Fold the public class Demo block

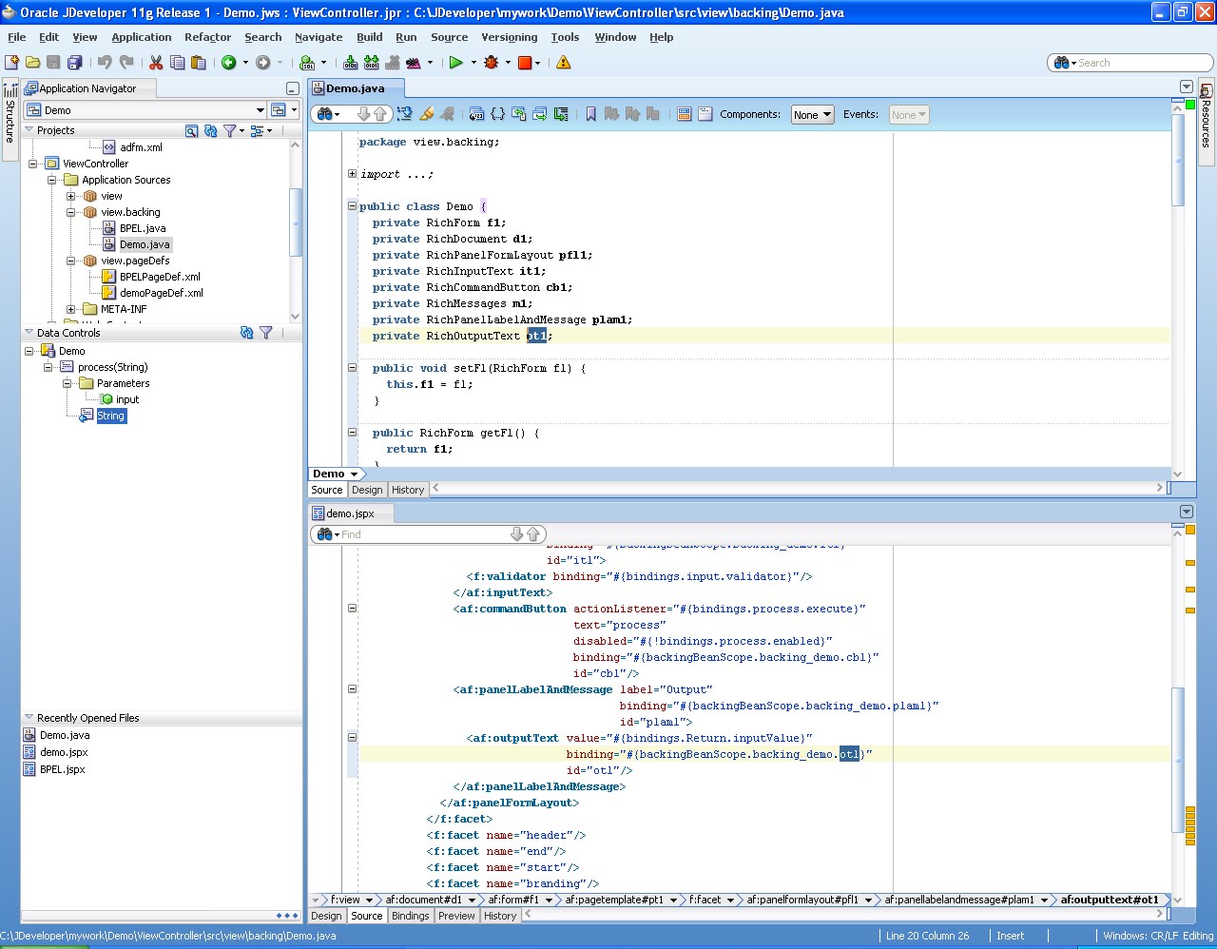[352, 206]
